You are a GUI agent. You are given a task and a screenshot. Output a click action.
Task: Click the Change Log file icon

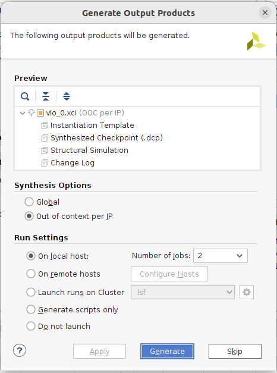pos(44,163)
